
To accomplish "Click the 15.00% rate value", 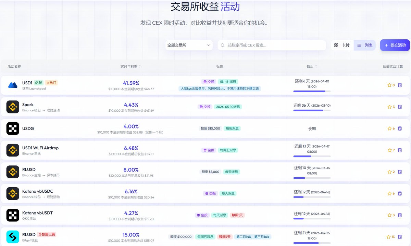I will 131,235.
